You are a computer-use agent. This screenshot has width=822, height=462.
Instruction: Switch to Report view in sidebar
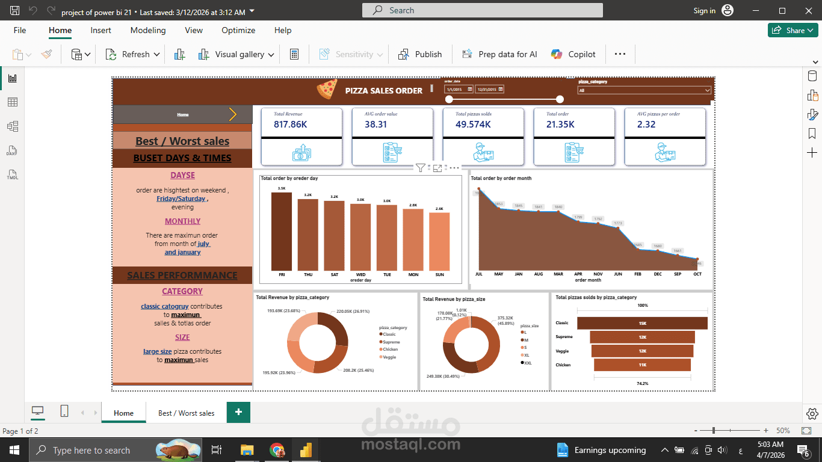pos(13,78)
